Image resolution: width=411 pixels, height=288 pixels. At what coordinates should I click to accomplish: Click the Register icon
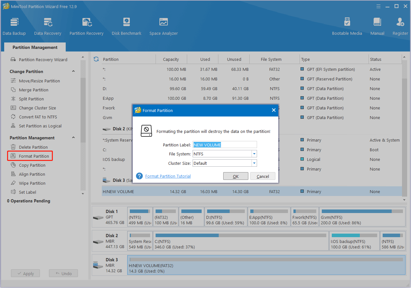(400, 26)
